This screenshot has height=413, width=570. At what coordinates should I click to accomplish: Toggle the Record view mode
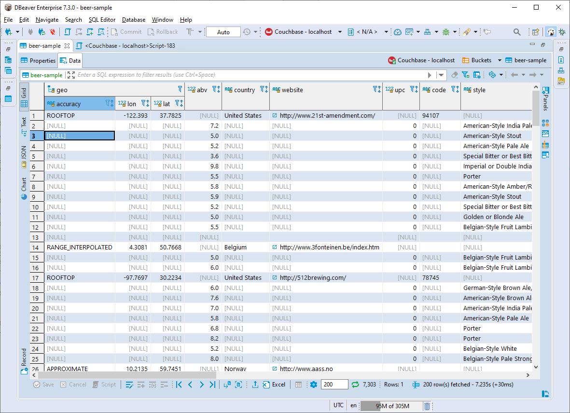click(24, 361)
